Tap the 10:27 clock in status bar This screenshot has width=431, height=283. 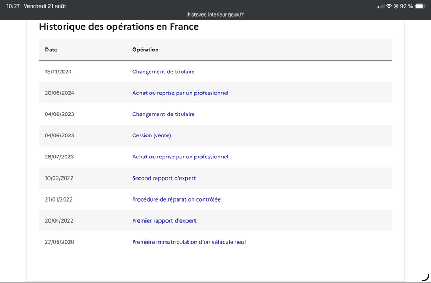coord(13,6)
